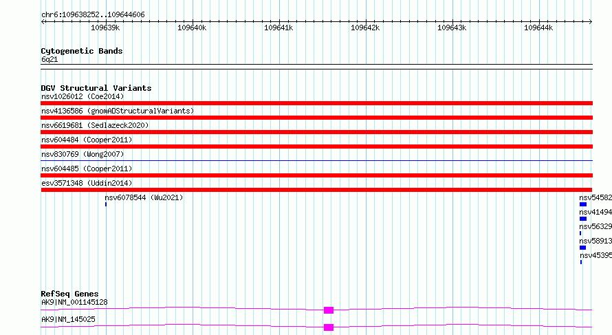
Task: Open the esv3571348 (Uddin2014) label
Action: (87, 183)
